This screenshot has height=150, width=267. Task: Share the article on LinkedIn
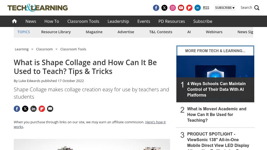pyautogui.click(x=34, y=109)
